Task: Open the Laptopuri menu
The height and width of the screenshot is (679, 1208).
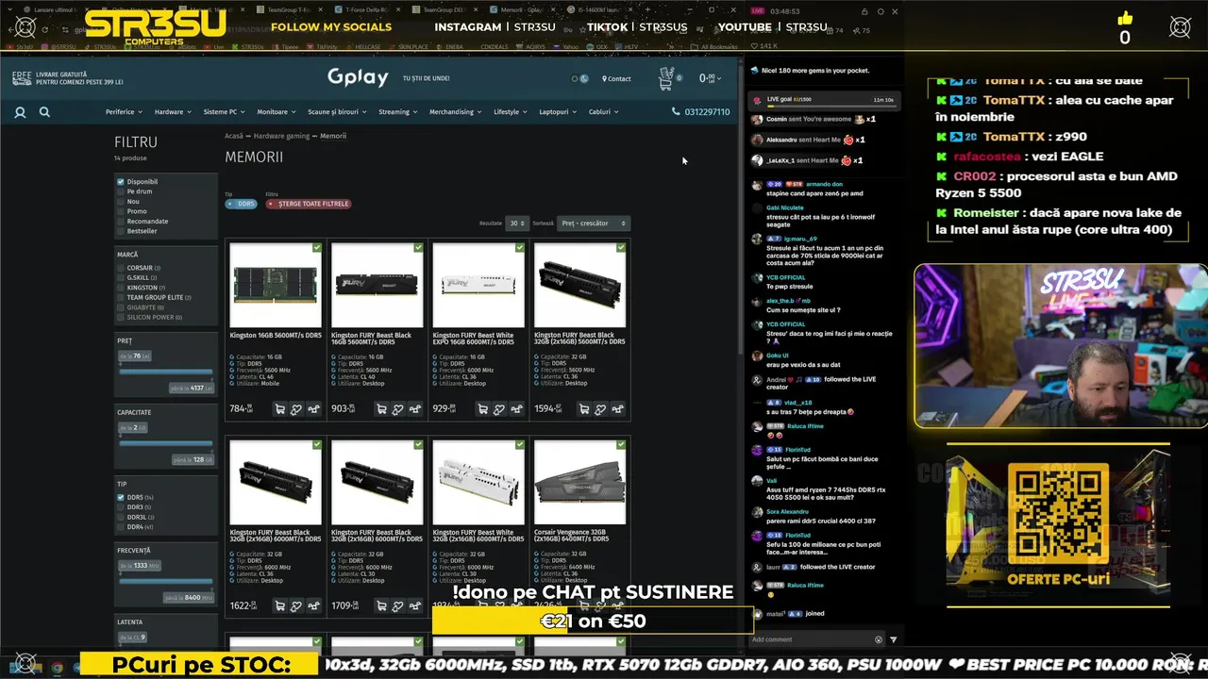Action: [x=558, y=111]
